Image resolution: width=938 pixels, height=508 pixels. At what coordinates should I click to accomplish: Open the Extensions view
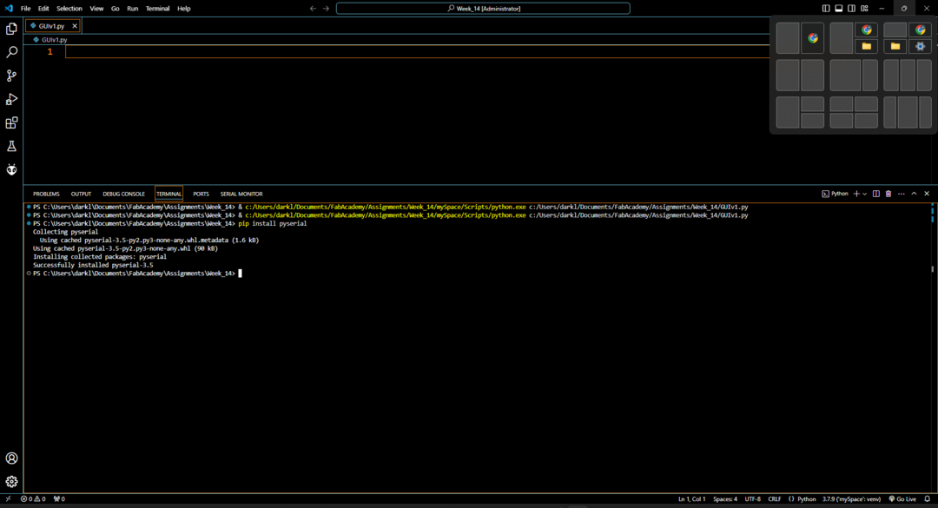[11, 122]
